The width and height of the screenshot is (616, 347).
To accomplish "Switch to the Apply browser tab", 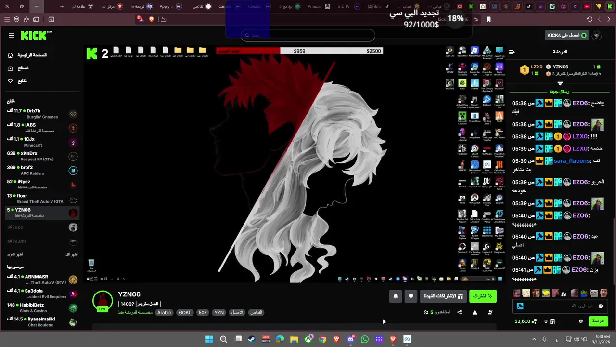I will [170, 6].
